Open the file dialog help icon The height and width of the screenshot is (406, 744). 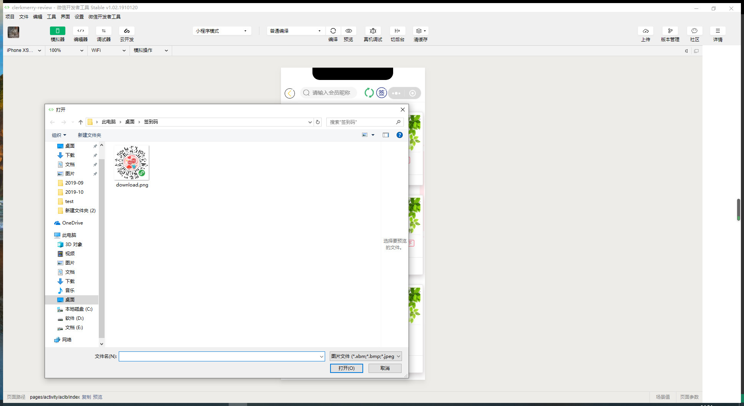click(400, 135)
